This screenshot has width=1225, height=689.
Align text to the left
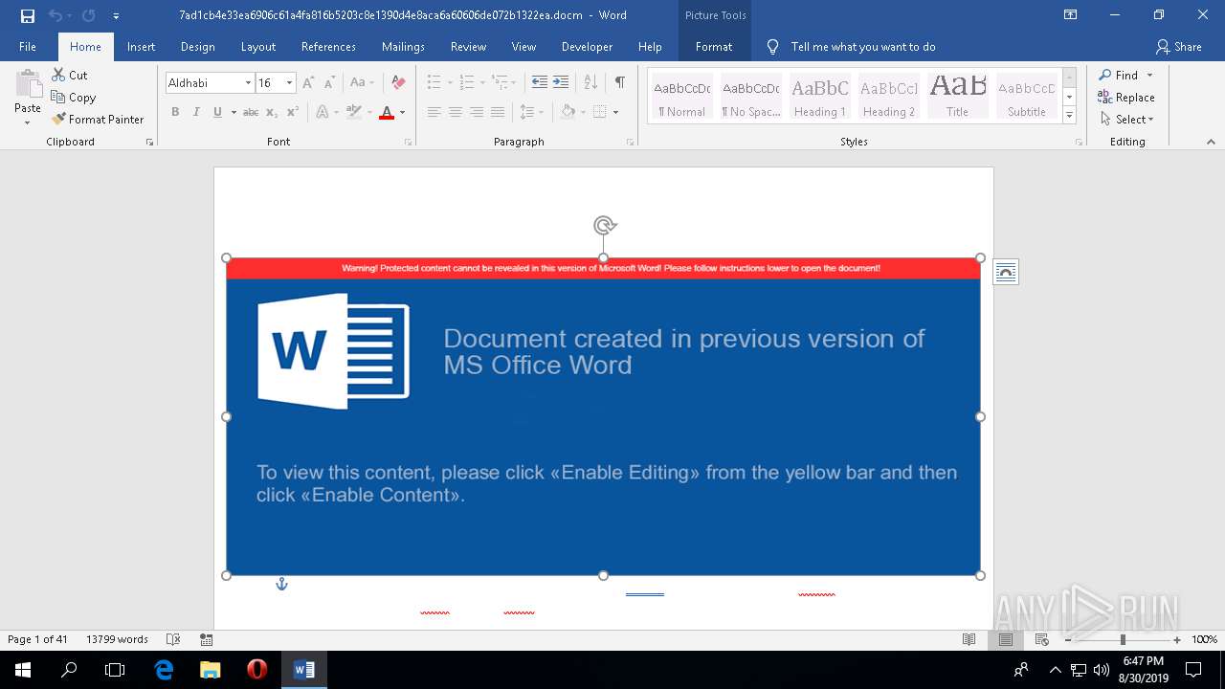point(434,113)
